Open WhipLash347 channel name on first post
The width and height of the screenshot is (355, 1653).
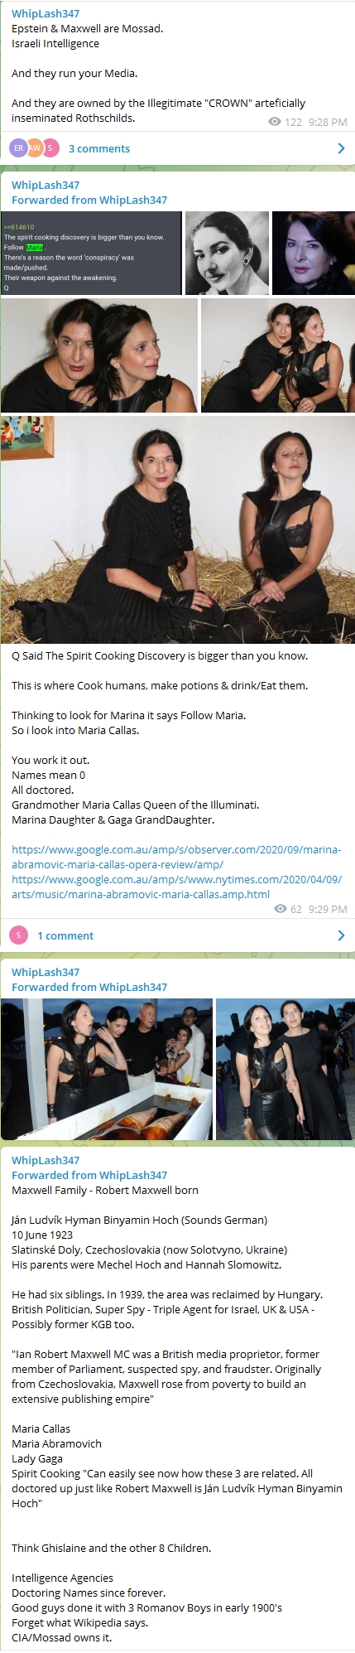pyautogui.click(x=46, y=13)
